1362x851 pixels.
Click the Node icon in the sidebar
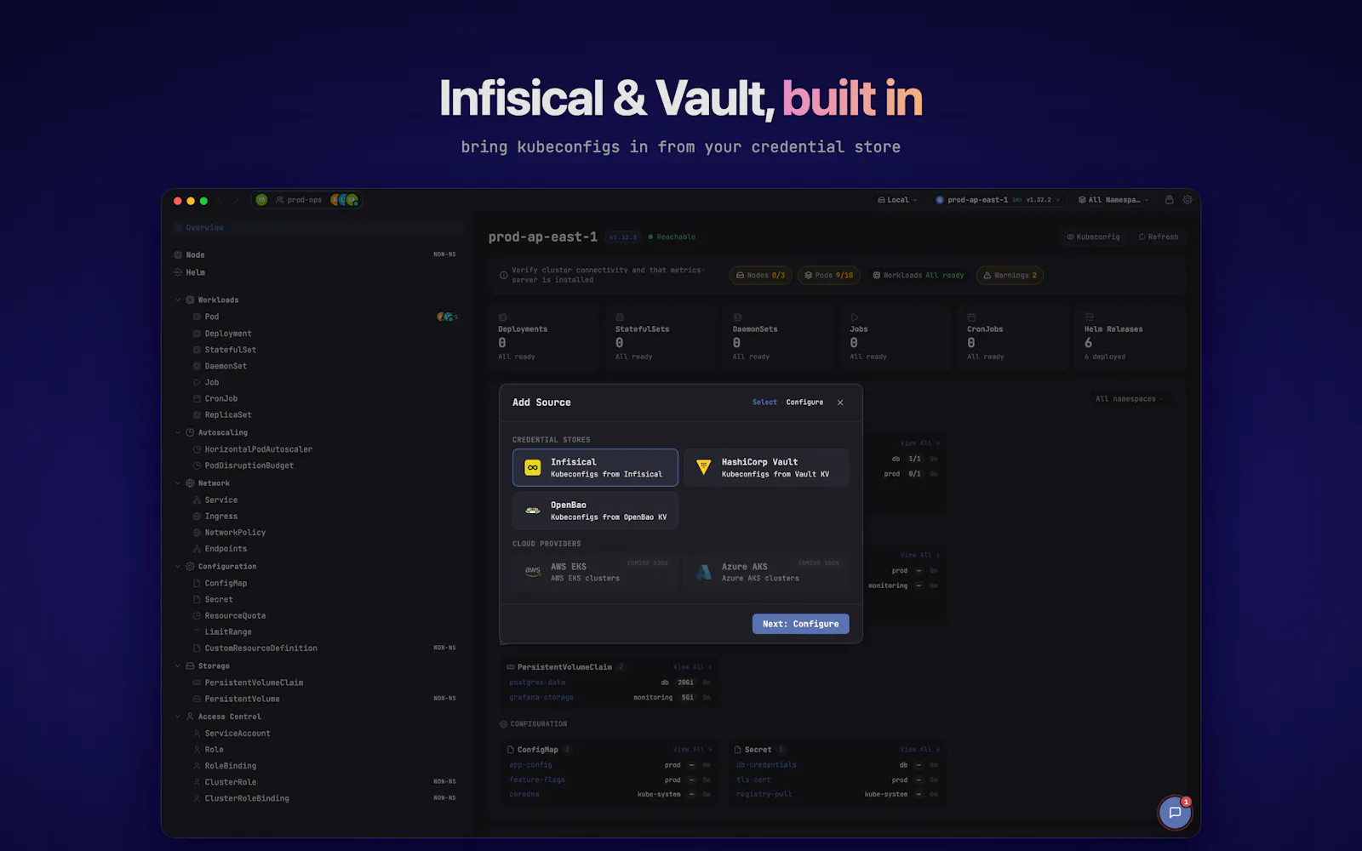[x=178, y=254]
